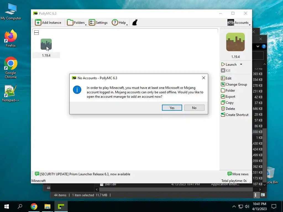Screen dimensions: 283x212
Task: Click the black cat icon
Action: click(x=135, y=23)
